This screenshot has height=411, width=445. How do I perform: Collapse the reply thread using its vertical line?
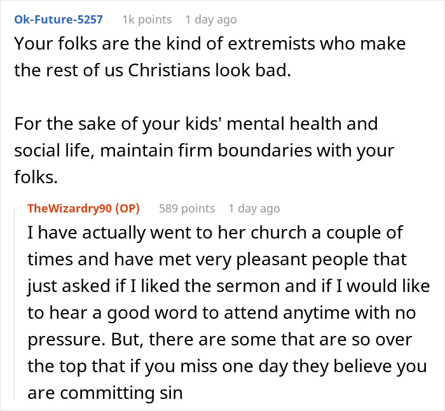click(18, 299)
